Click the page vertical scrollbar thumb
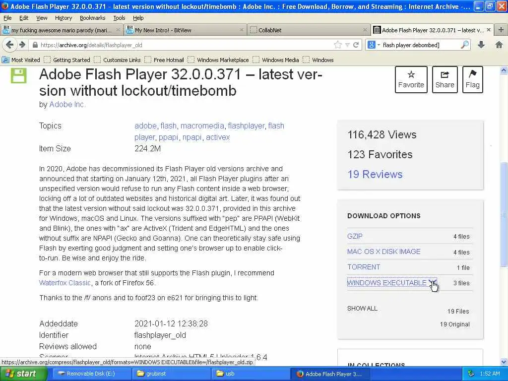The width and height of the screenshot is (508, 381). click(x=504, y=214)
